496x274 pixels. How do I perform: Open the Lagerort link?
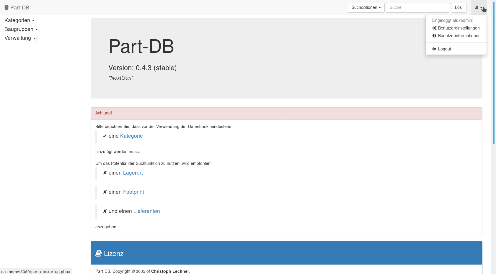point(133,173)
